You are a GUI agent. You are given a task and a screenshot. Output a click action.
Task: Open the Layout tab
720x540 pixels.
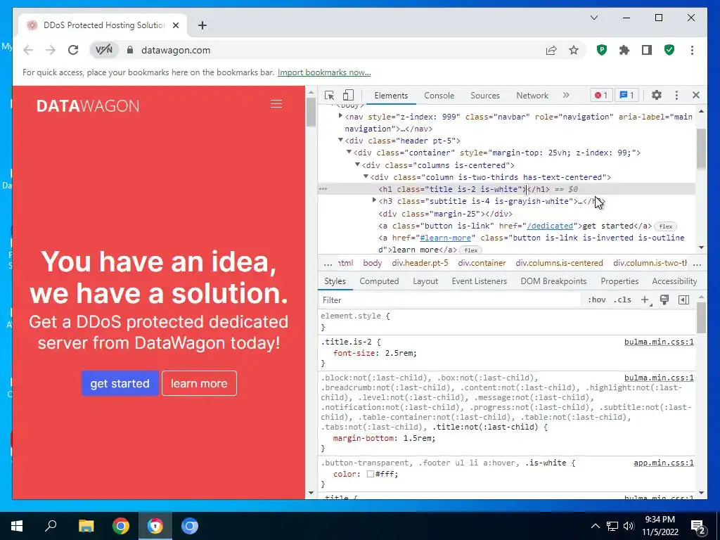pos(425,281)
